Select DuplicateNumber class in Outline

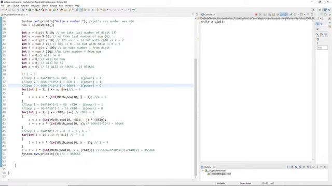[x=217, y=171]
